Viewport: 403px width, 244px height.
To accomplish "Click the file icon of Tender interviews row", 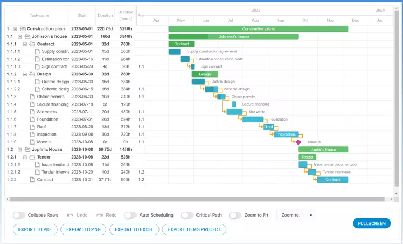I will pos(38,172).
